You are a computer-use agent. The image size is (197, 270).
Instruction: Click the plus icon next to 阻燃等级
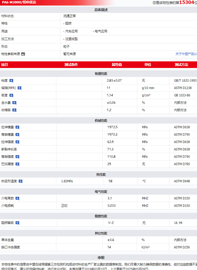tap(17, 223)
